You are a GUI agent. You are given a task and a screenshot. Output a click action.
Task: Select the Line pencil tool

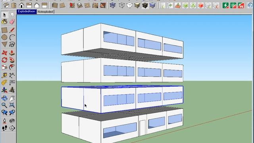coord(12,30)
